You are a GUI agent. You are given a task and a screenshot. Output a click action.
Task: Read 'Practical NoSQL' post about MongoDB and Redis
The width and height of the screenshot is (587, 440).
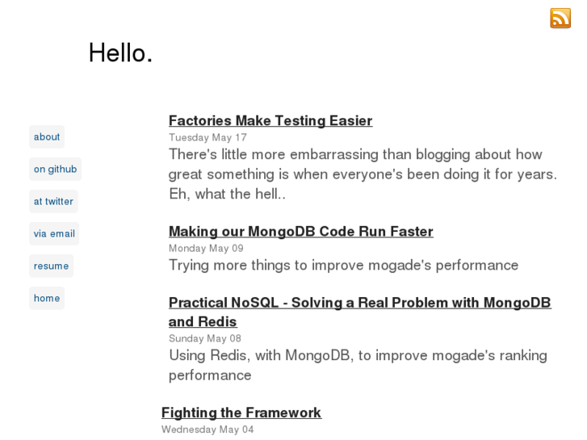click(359, 303)
